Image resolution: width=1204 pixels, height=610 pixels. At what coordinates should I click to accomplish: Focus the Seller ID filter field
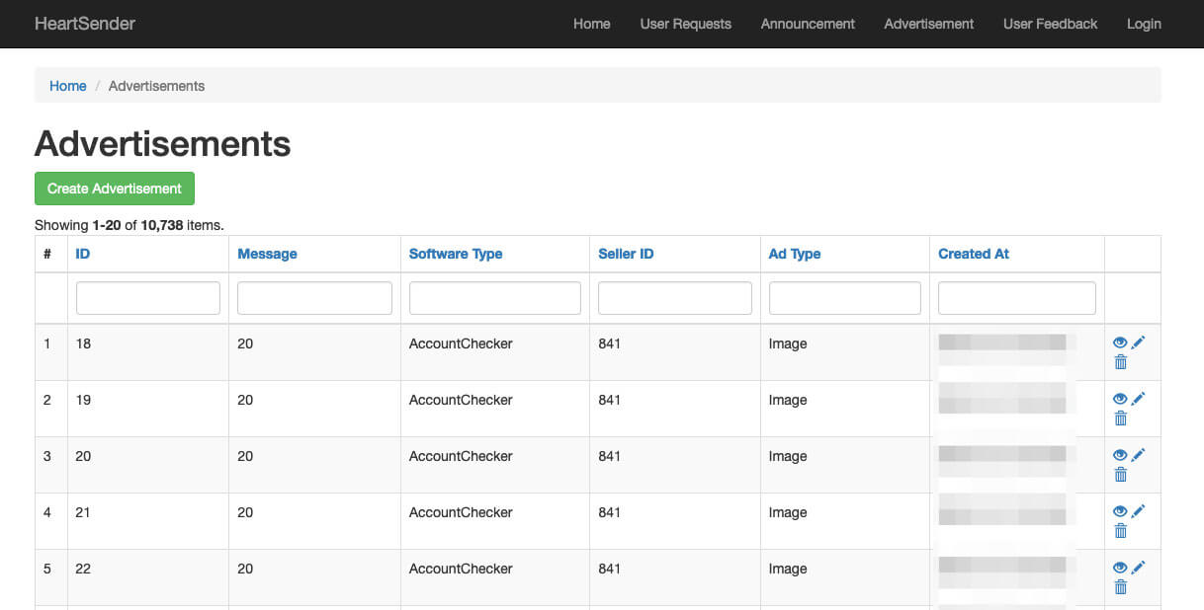pyautogui.click(x=675, y=298)
